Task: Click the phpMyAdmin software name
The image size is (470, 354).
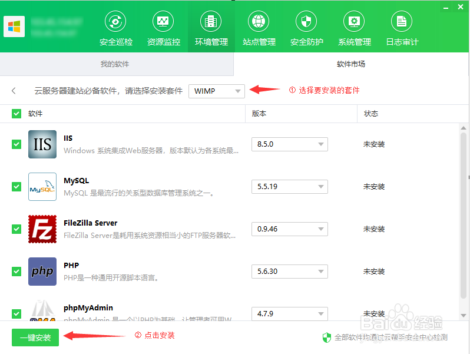Action: pyautogui.click(x=88, y=308)
